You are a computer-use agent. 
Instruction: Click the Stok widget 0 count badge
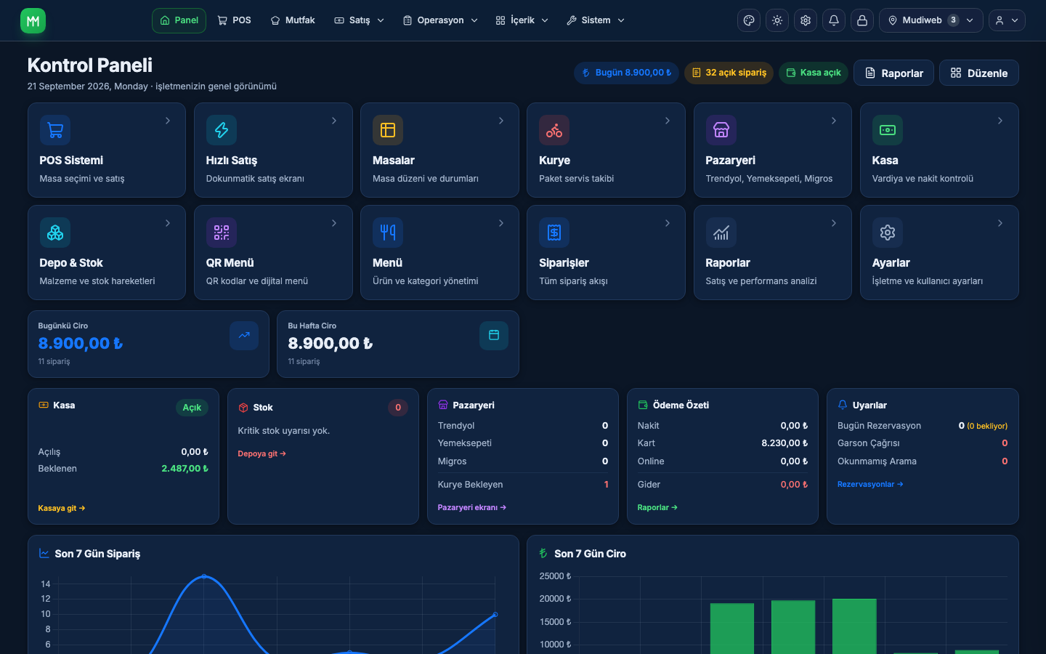pyautogui.click(x=398, y=408)
